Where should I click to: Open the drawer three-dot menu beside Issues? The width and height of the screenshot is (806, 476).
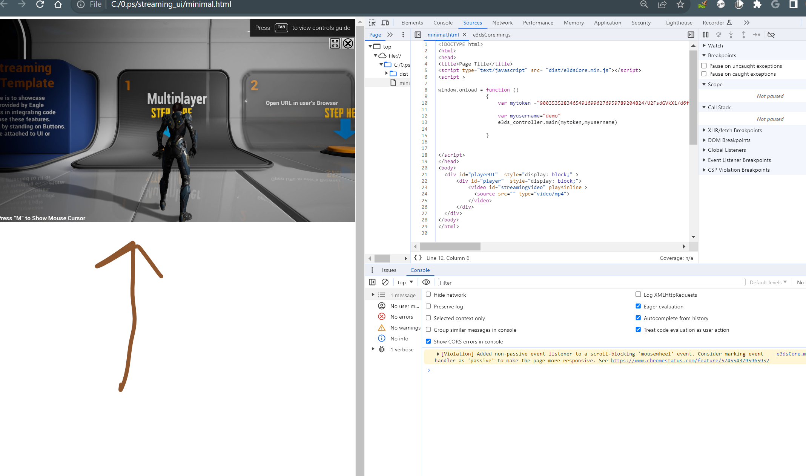pos(372,270)
